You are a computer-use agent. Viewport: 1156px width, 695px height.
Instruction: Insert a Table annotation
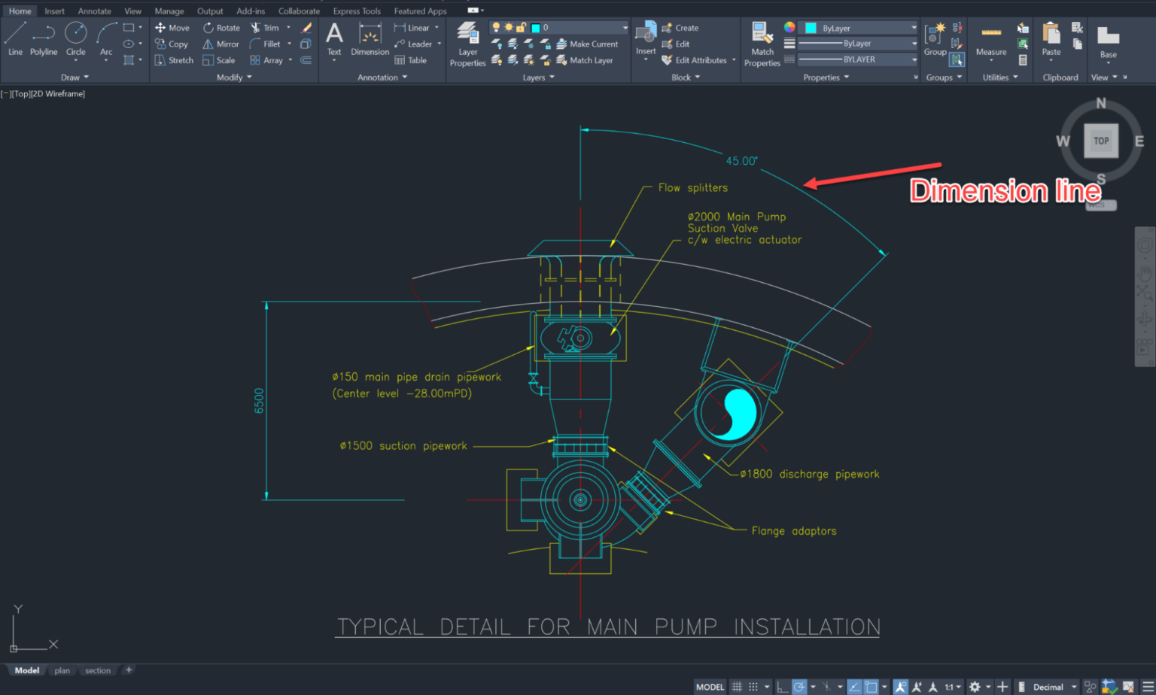point(410,60)
